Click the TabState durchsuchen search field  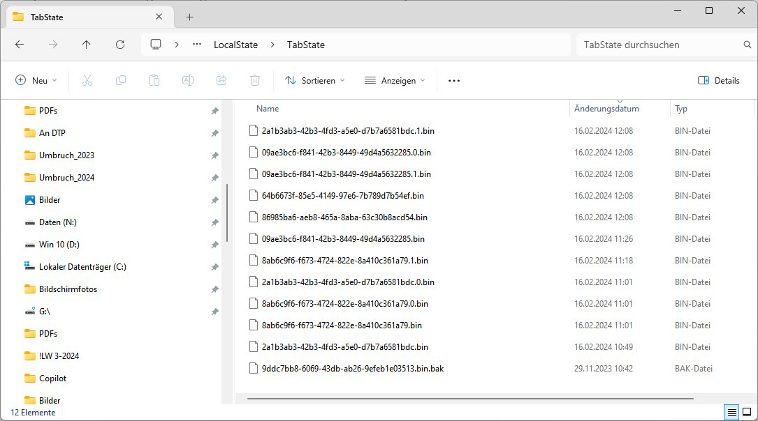(660, 44)
